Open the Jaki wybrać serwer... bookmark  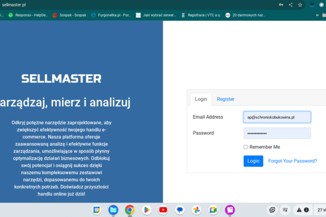point(156,15)
